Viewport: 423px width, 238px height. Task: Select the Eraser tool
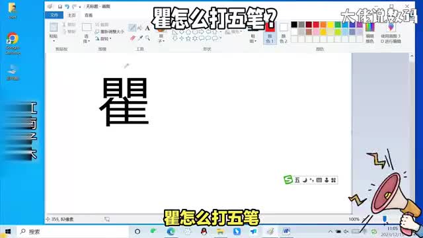pos(132,38)
